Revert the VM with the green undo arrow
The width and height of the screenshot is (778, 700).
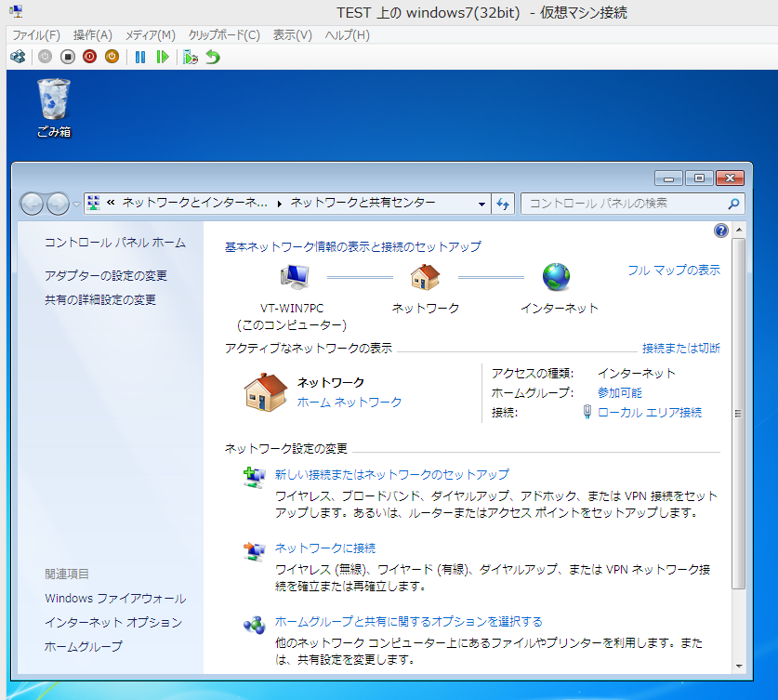click(213, 57)
